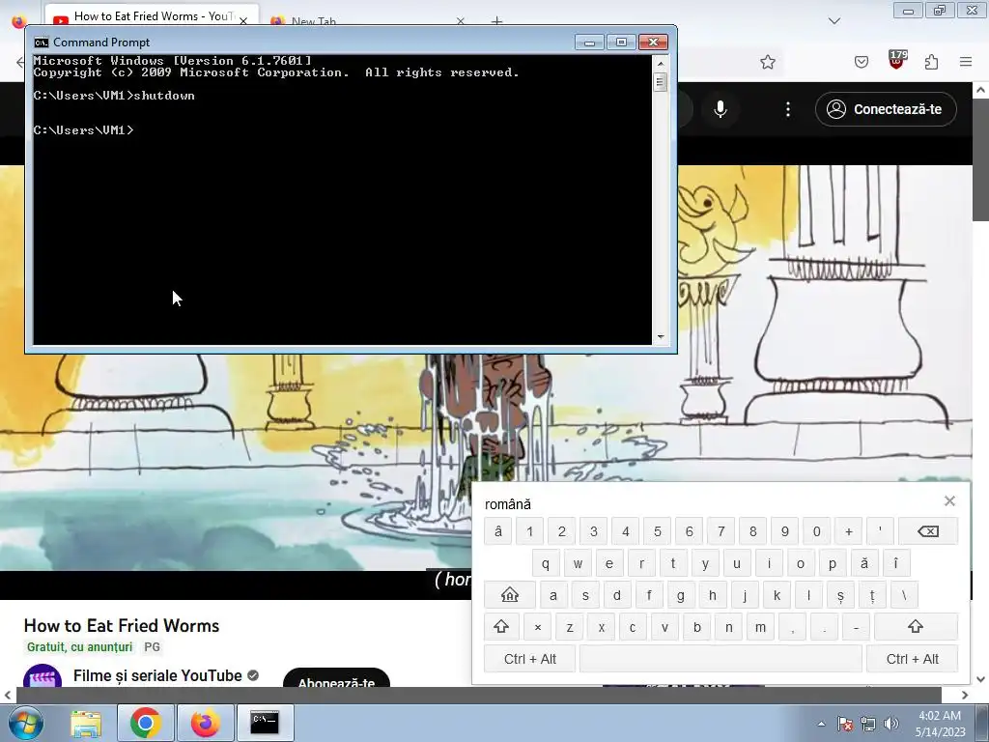Tap the î key on the on-screen keyboard
The image size is (989, 742).
[895, 563]
